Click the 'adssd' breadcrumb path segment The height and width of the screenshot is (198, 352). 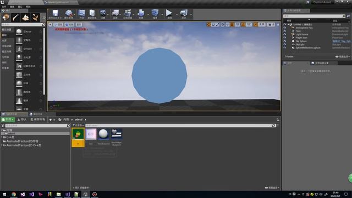point(79,120)
